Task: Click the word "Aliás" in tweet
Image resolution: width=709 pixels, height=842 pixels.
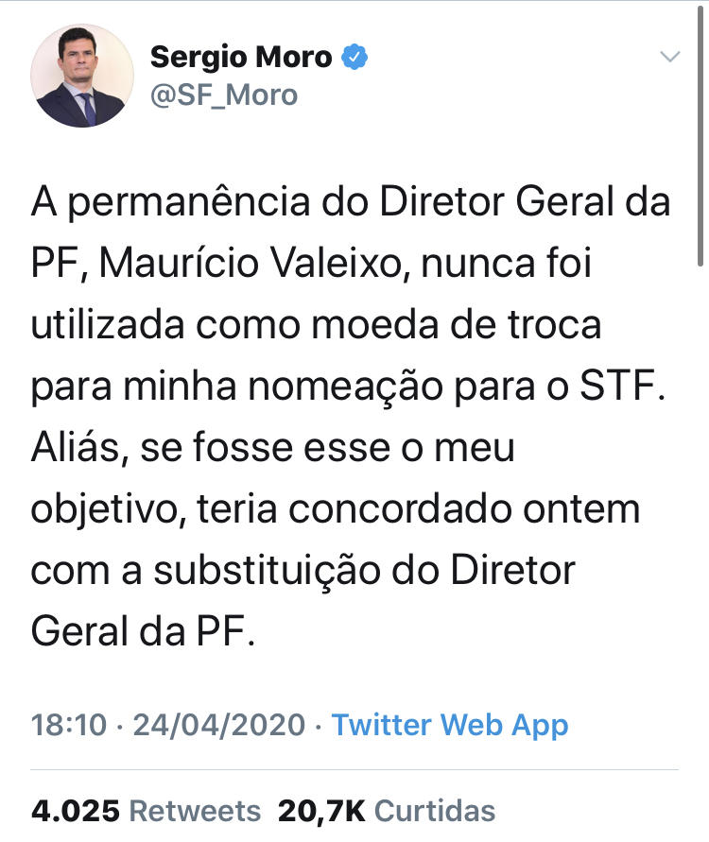Action: click(x=79, y=449)
